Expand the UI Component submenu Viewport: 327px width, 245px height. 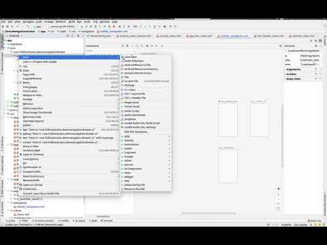coord(146,169)
